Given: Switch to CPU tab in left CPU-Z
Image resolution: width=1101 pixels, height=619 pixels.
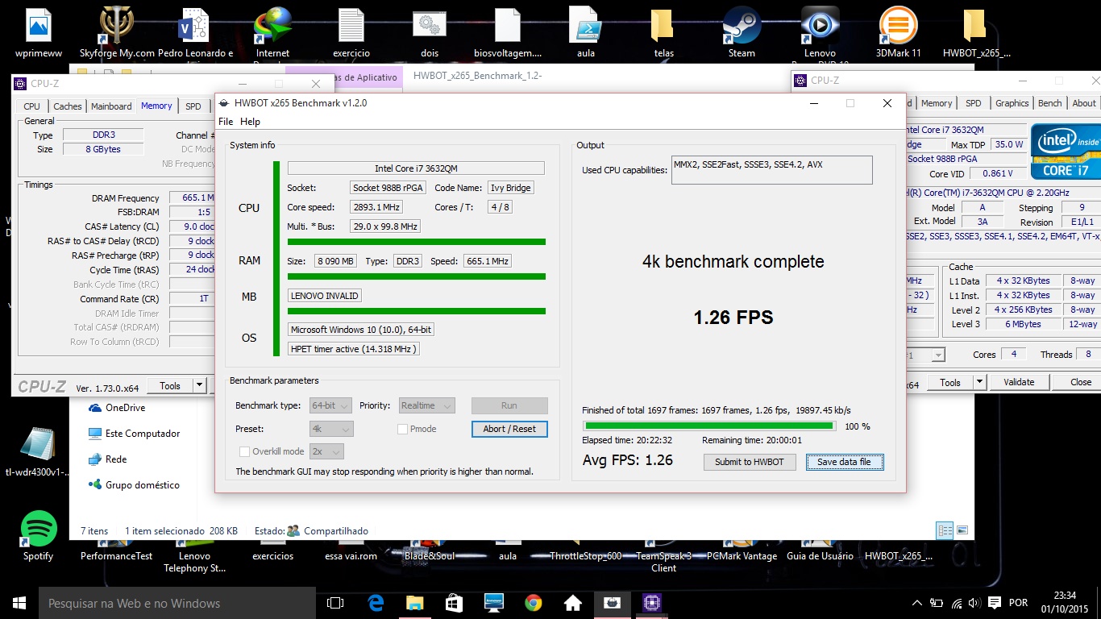Looking at the screenshot, I should pos(31,106).
